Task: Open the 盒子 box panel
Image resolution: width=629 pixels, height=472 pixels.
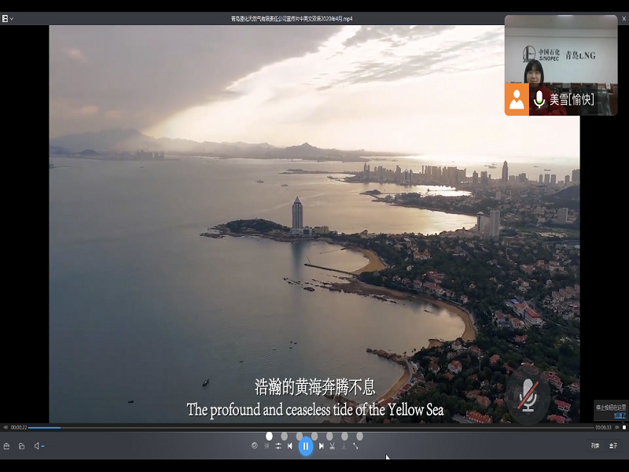Action: tap(613, 446)
